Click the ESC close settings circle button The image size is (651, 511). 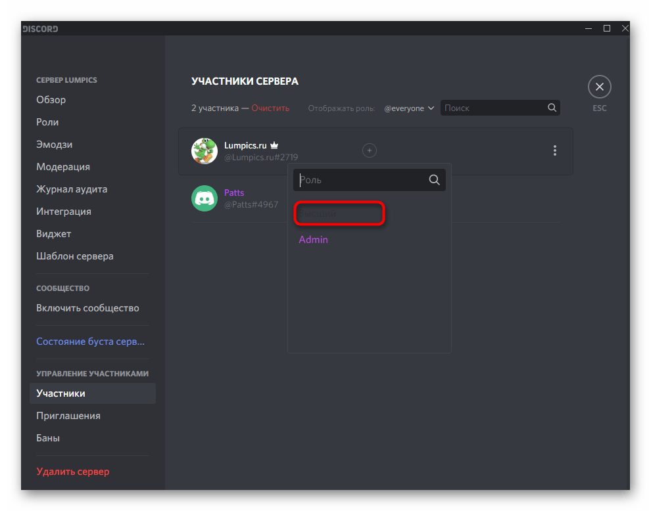(x=599, y=87)
